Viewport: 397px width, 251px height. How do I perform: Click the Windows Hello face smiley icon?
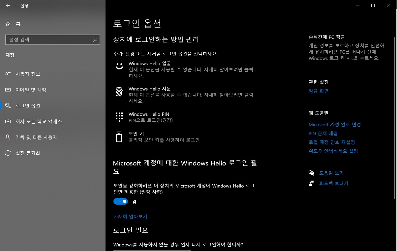(119, 66)
